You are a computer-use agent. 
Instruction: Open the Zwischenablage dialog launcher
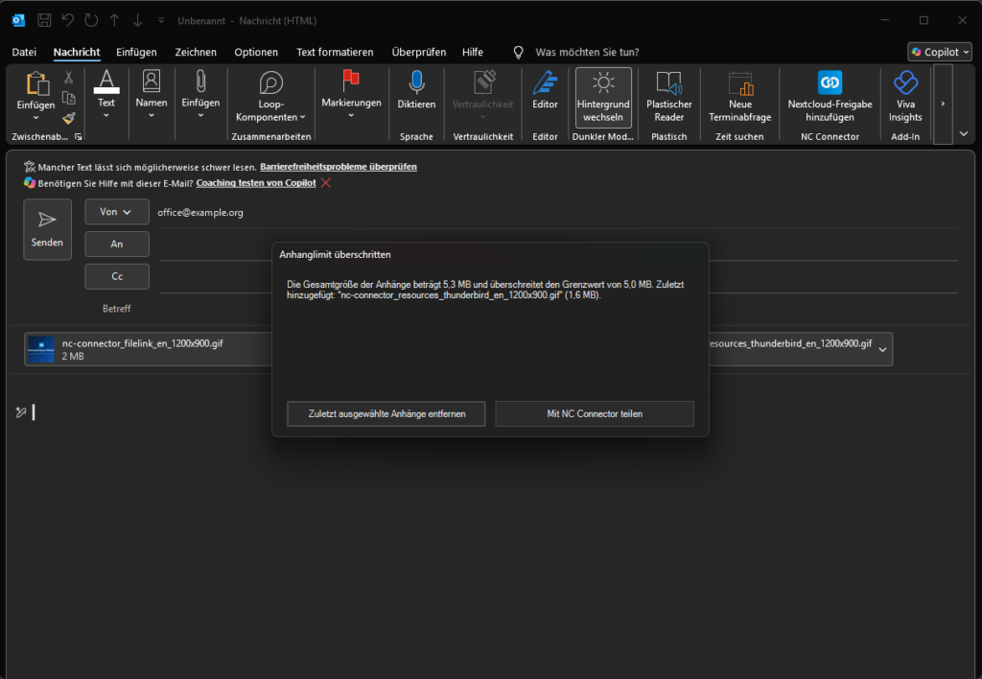[79, 136]
